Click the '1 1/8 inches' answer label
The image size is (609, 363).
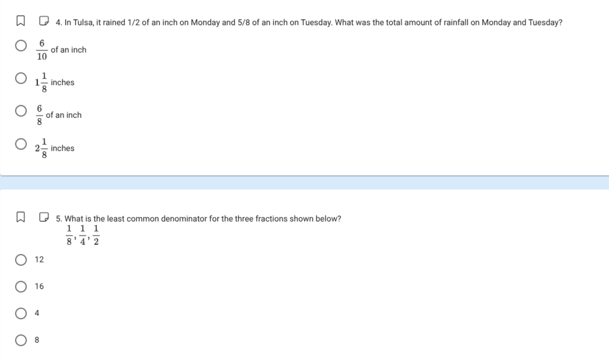pyautogui.click(x=55, y=82)
